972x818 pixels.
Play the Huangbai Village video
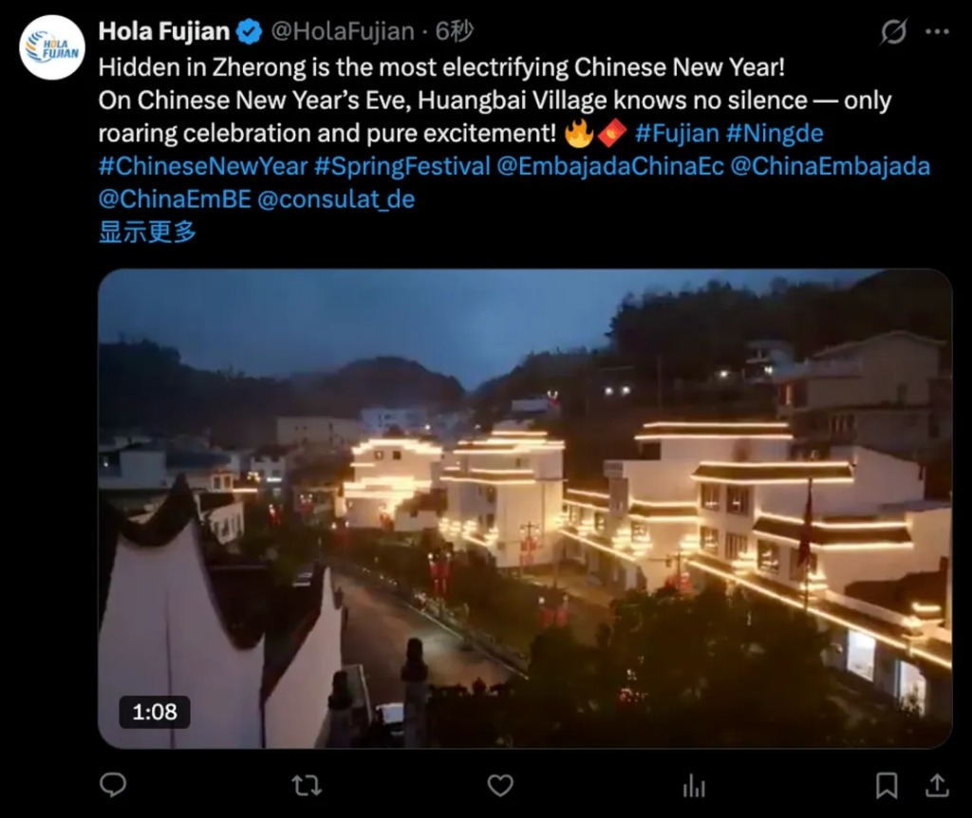point(525,508)
